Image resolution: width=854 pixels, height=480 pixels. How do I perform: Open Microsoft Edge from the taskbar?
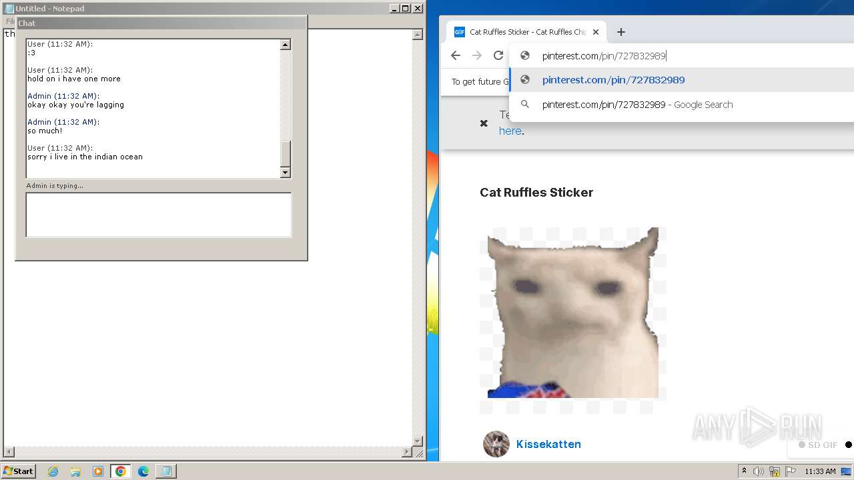(143, 471)
